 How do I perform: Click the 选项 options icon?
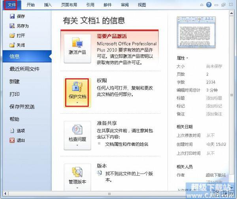(x=12, y=131)
